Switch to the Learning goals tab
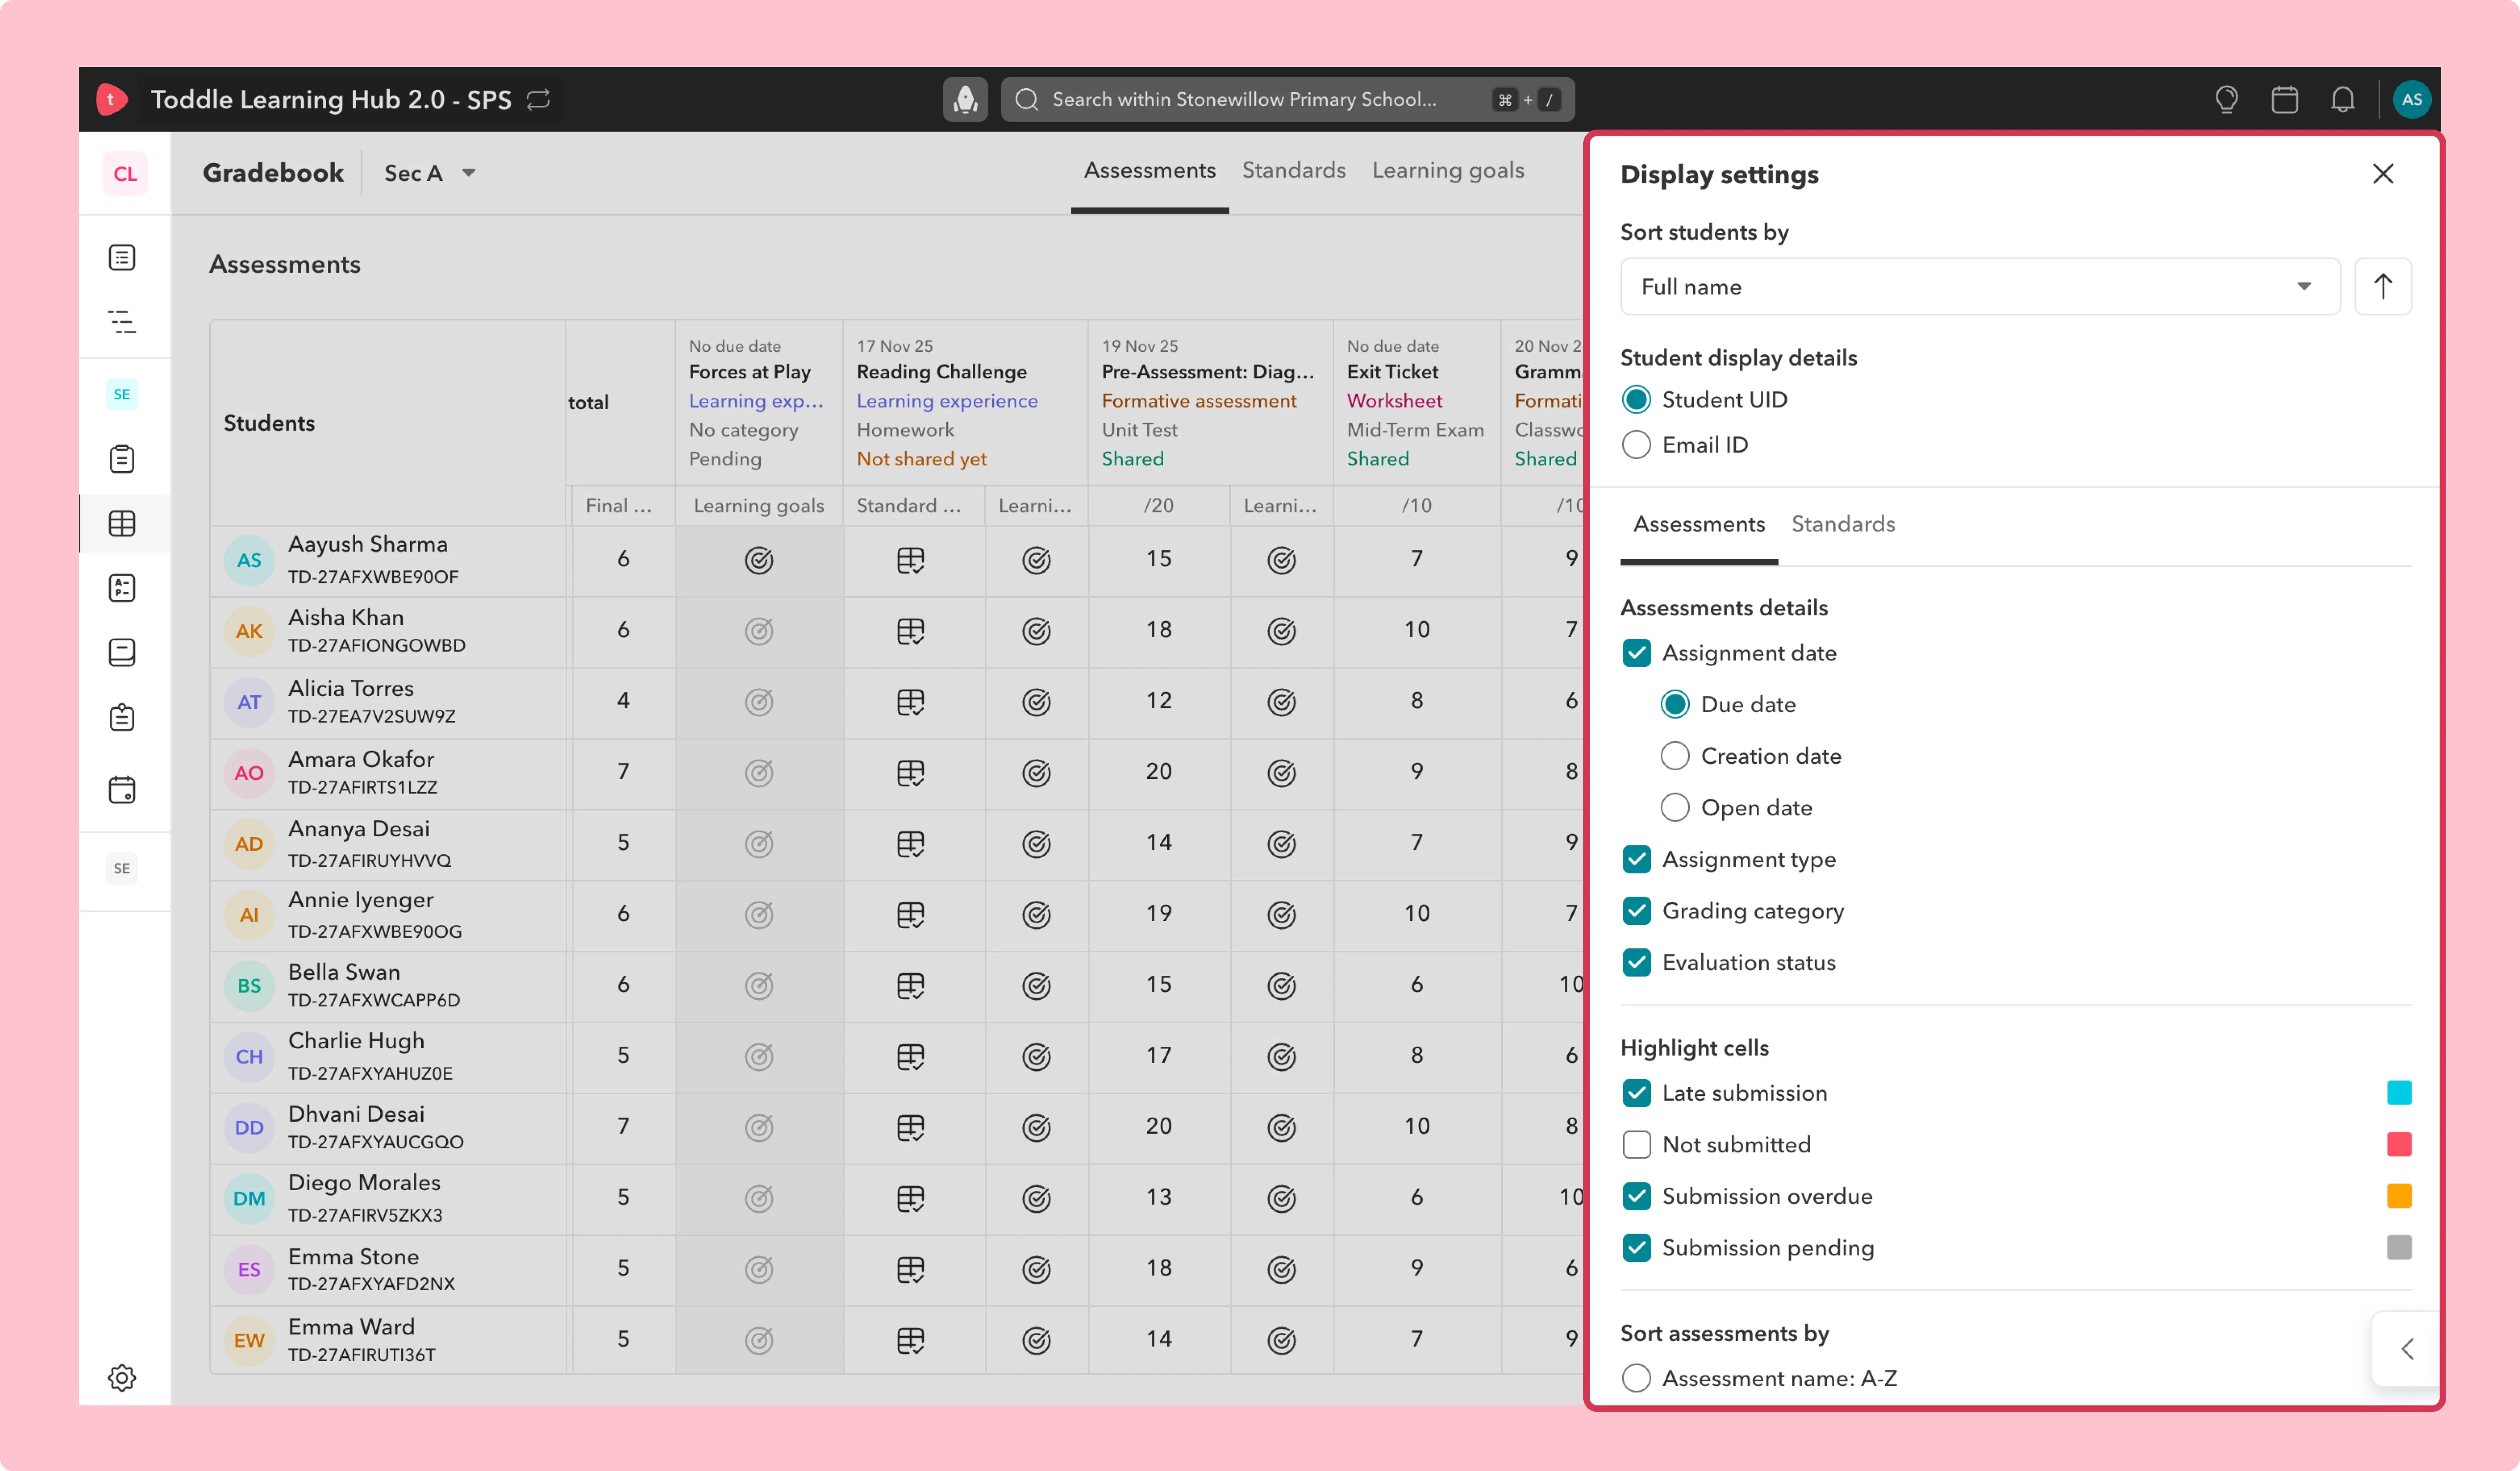The image size is (2520, 1471). tap(1447, 171)
